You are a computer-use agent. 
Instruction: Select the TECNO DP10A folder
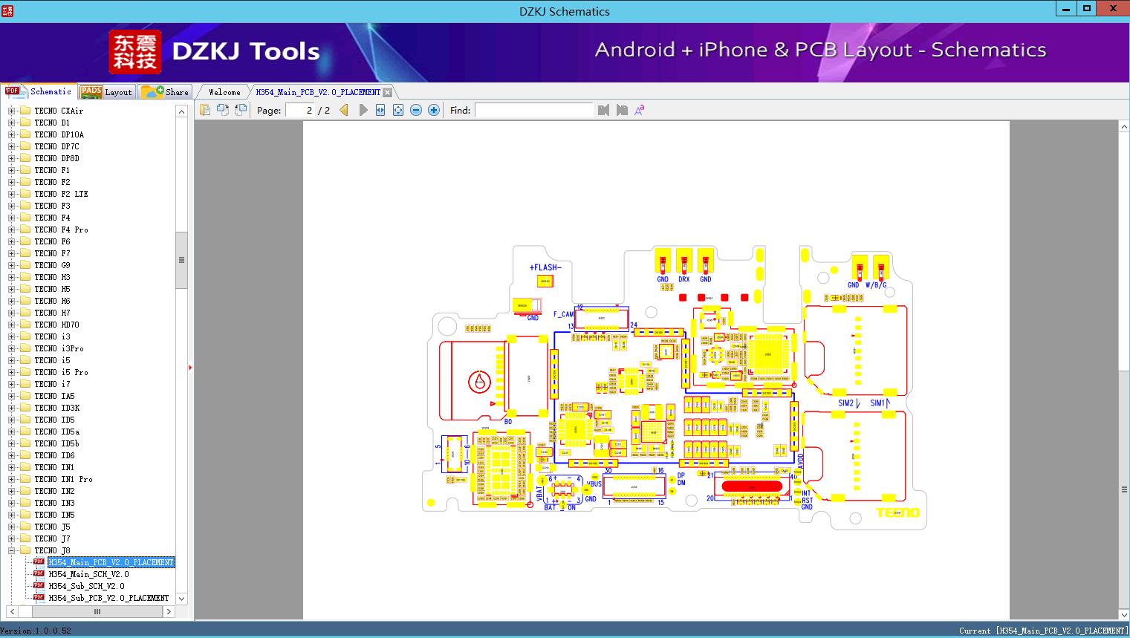(59, 134)
